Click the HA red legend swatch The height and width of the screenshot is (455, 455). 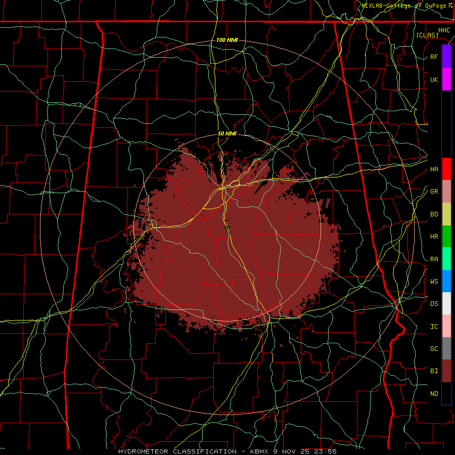(x=446, y=169)
